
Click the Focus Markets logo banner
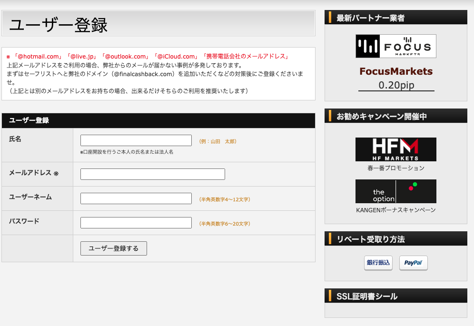coord(395,47)
